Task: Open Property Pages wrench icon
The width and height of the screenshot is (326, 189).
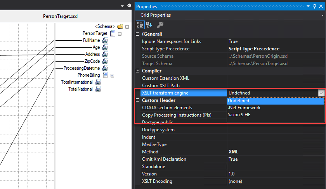Action: [160, 25]
